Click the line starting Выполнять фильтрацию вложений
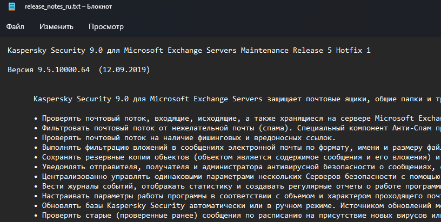Viewport: 441px width, 222px height. (x=162, y=148)
